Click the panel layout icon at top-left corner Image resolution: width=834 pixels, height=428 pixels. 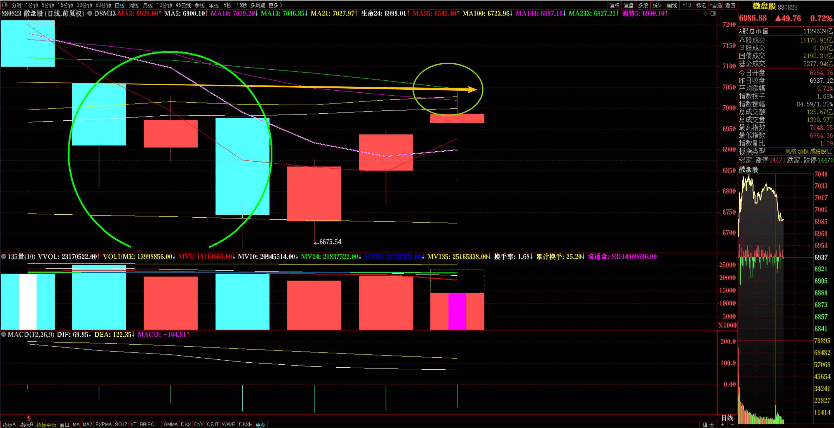click(x=5, y=5)
